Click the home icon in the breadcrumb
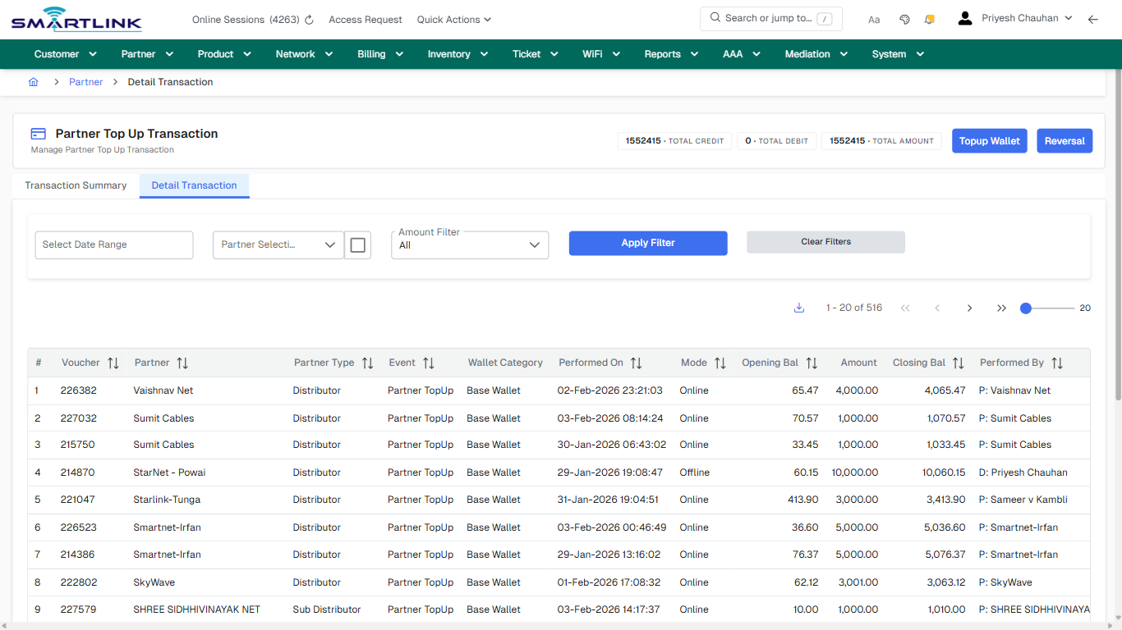The image size is (1122, 630). (x=33, y=82)
